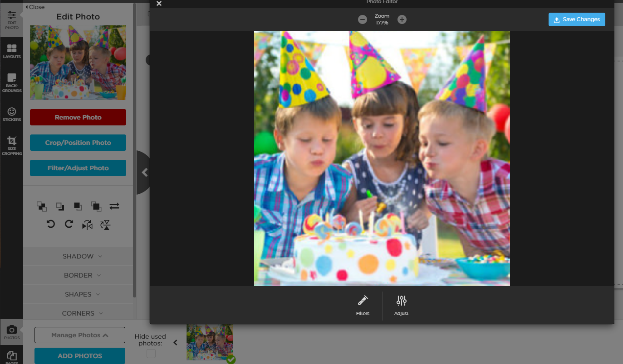This screenshot has height=364, width=623.
Task: Rotate photo counterclockwise
Action: click(51, 224)
